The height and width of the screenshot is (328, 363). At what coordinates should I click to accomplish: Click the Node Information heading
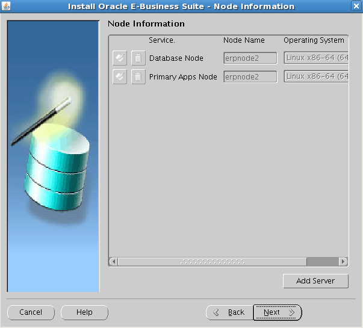pyautogui.click(x=146, y=23)
